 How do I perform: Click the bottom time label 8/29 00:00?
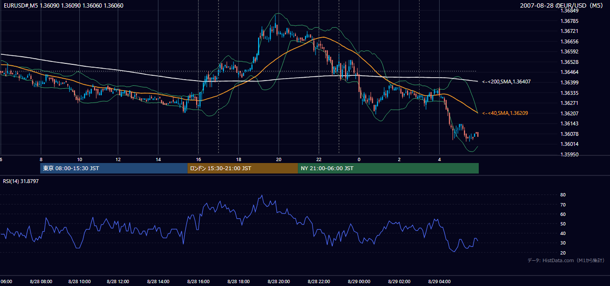point(358,281)
